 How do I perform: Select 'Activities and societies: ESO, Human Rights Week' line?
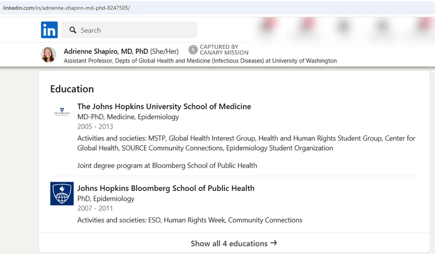pos(190,220)
